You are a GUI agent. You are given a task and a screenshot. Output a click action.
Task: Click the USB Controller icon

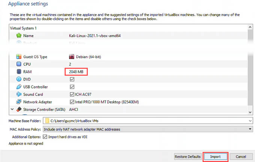click(x=19, y=87)
